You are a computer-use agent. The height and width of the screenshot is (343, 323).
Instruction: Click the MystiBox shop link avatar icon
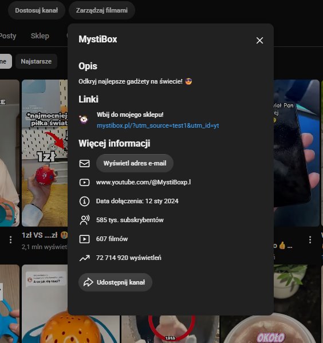pyautogui.click(x=84, y=120)
